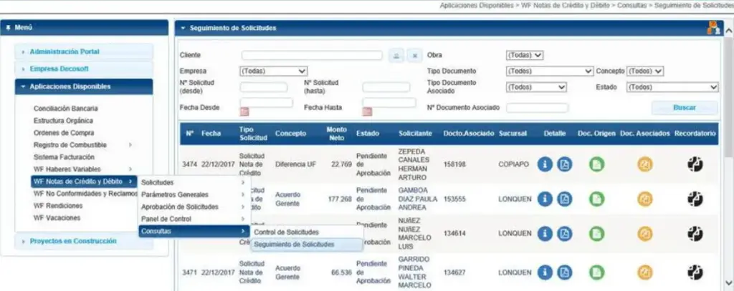
Task: Open Doc. Origen icon in COPIAPO row
Action: point(596,164)
